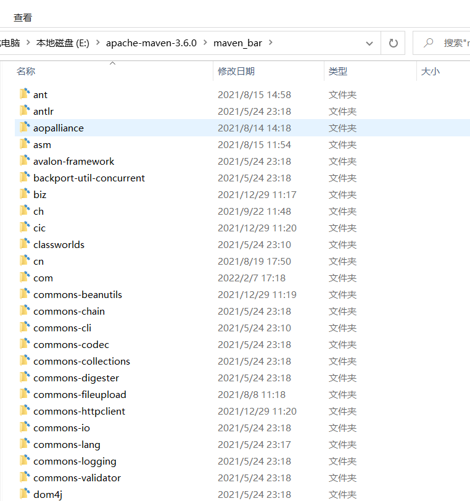The width and height of the screenshot is (470, 501).
Task: Click the commons-cli folder icon
Action: [x=25, y=327]
